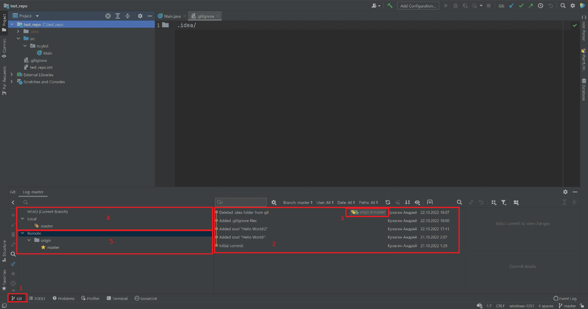The image size is (588, 309).
Task: Refresh the Git log
Action: tap(388, 202)
